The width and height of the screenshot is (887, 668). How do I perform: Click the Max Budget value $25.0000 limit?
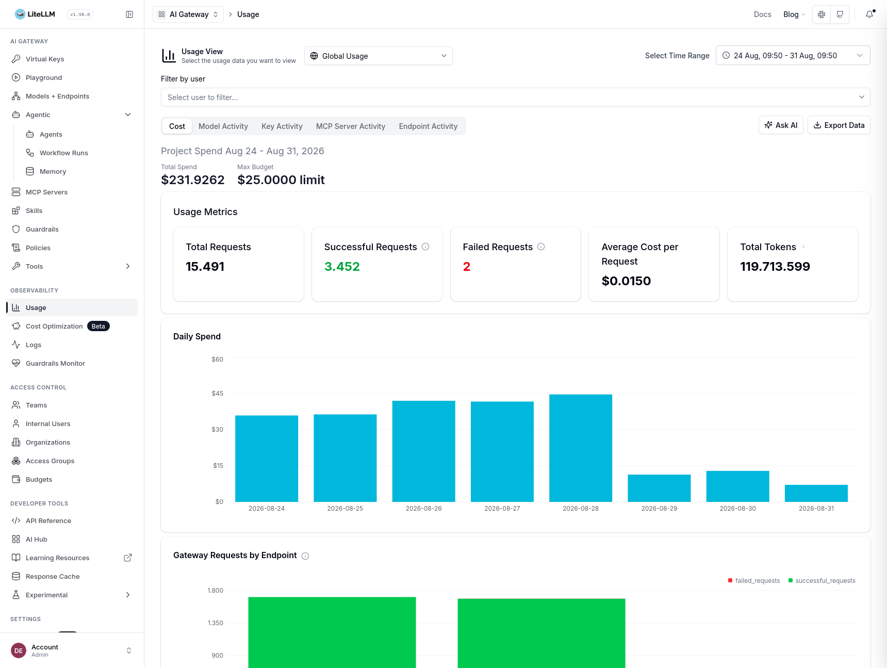(x=281, y=180)
